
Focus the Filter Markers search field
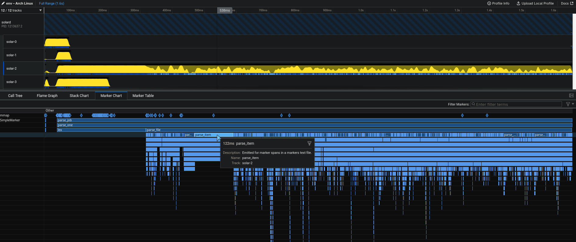pyautogui.click(x=516, y=104)
